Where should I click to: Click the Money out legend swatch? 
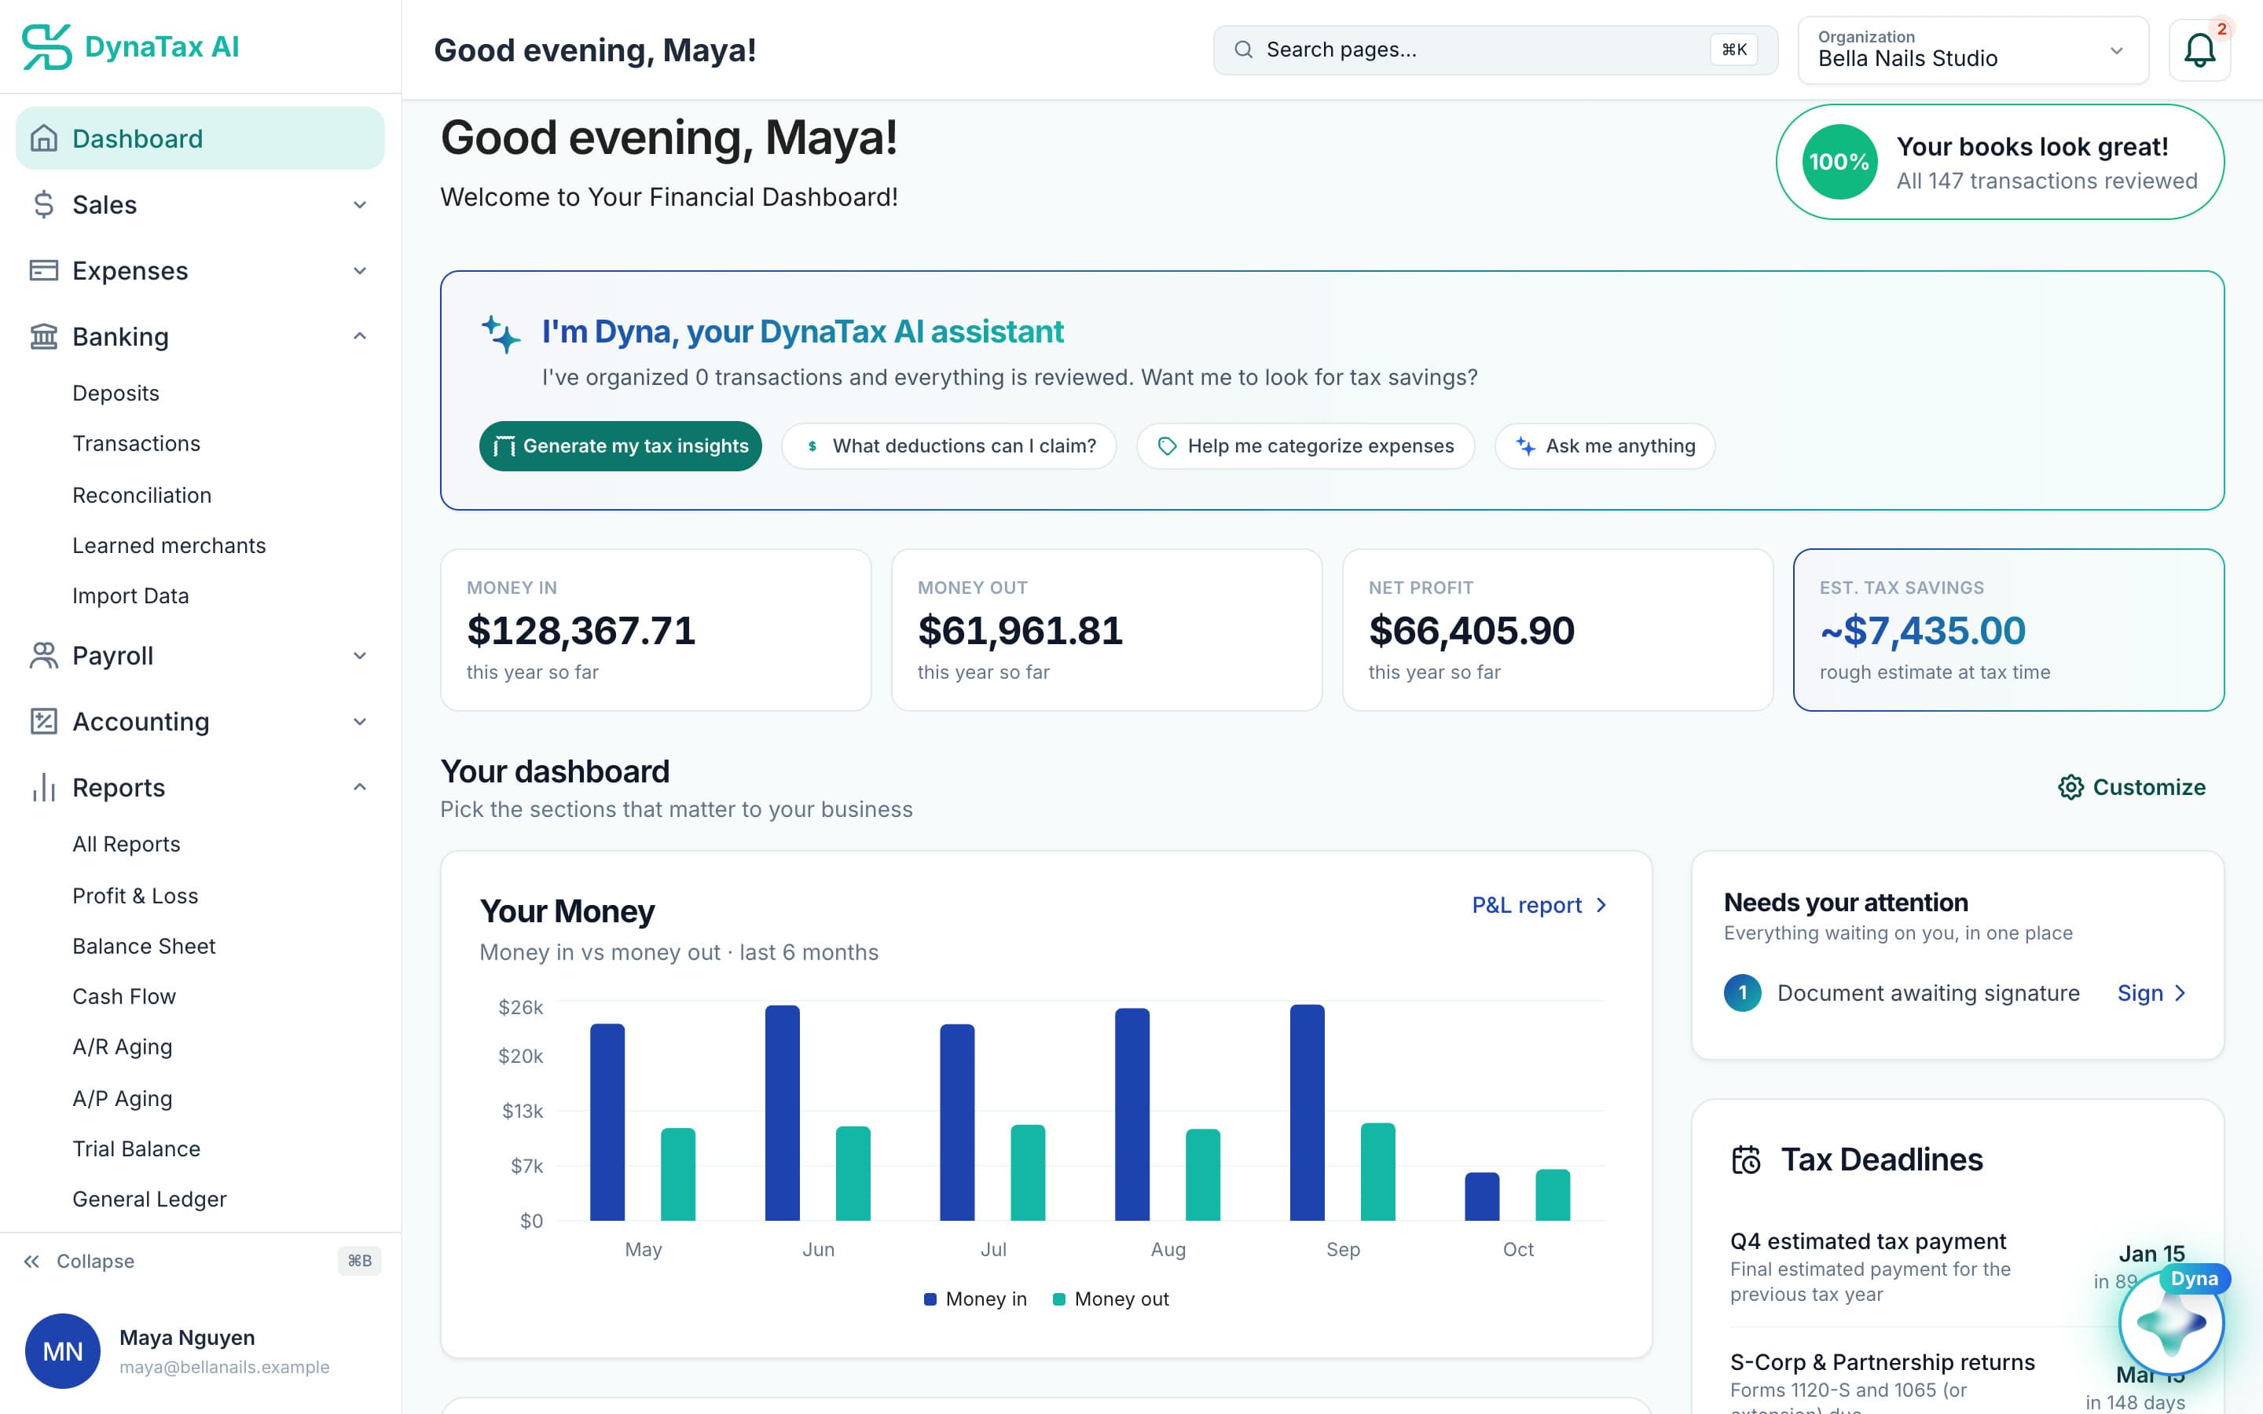[x=1058, y=1299]
